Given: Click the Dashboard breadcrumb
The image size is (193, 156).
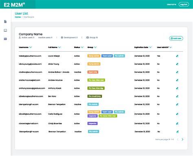Looking at the screenshot, I should [29, 17].
